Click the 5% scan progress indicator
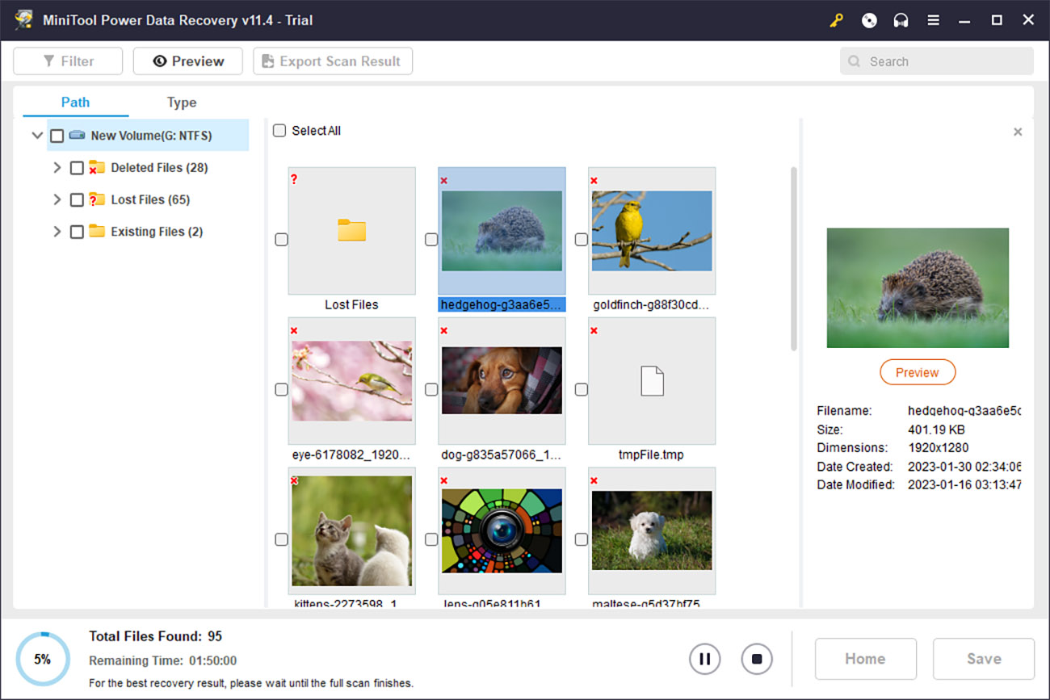 click(x=43, y=659)
